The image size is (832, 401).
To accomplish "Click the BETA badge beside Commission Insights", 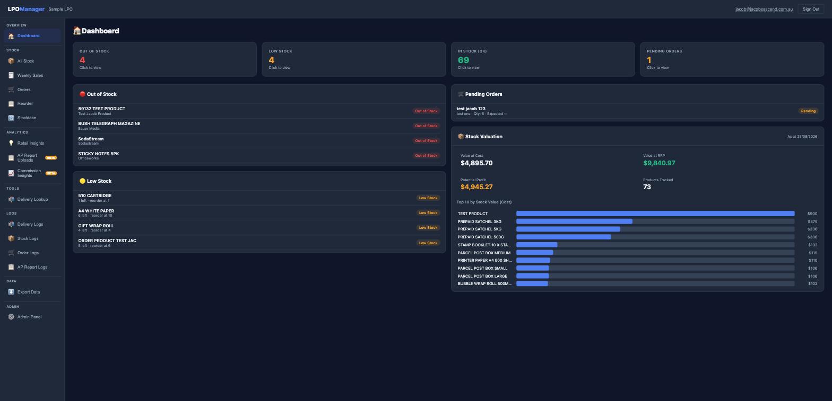I will coord(51,173).
